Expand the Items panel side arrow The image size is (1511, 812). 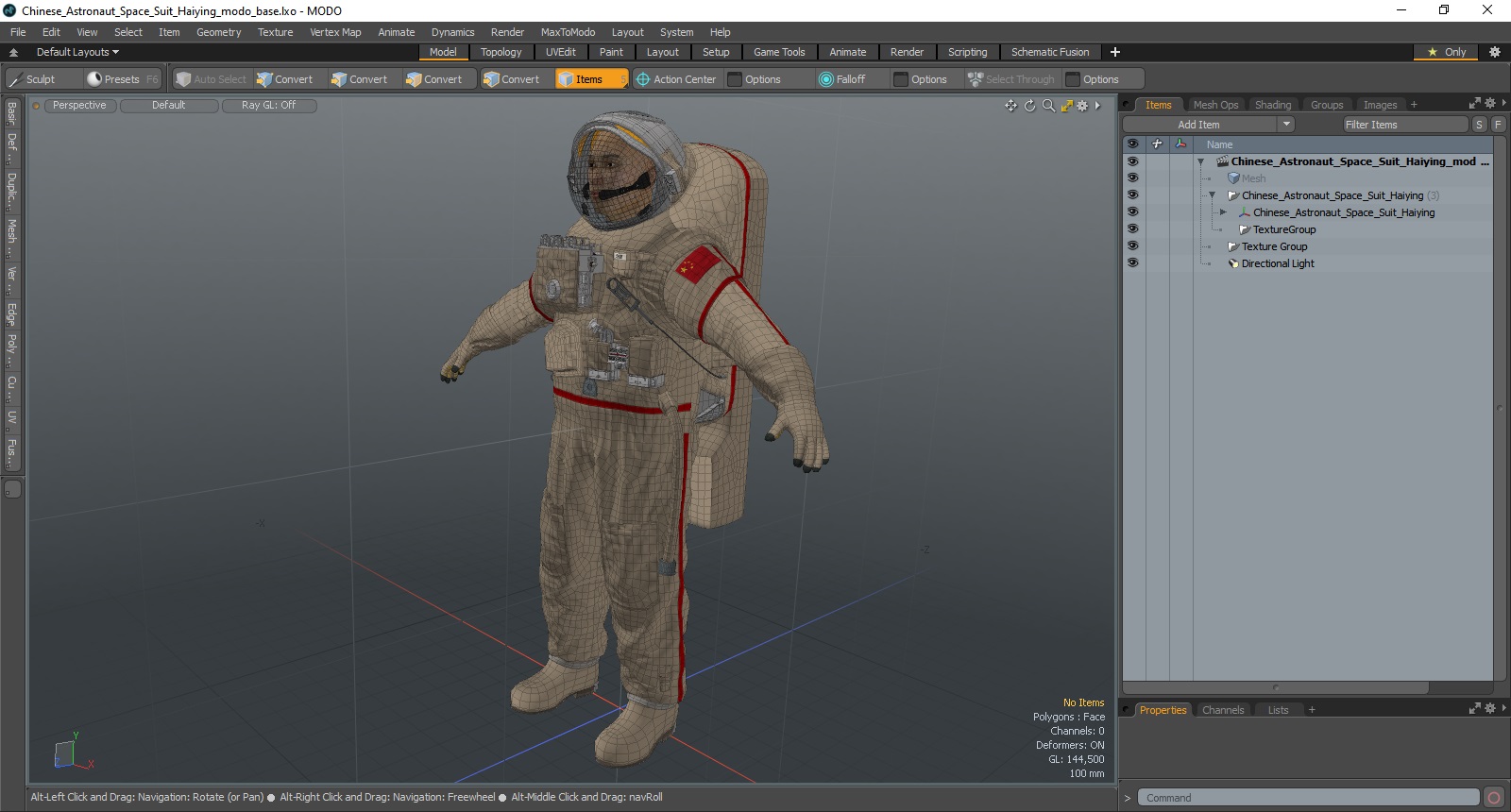1503,103
